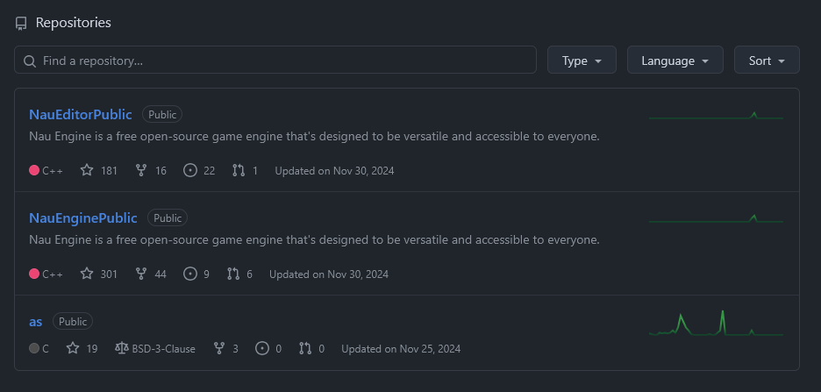Open the Type filter dropdown
The width and height of the screenshot is (821, 392).
pyautogui.click(x=582, y=61)
